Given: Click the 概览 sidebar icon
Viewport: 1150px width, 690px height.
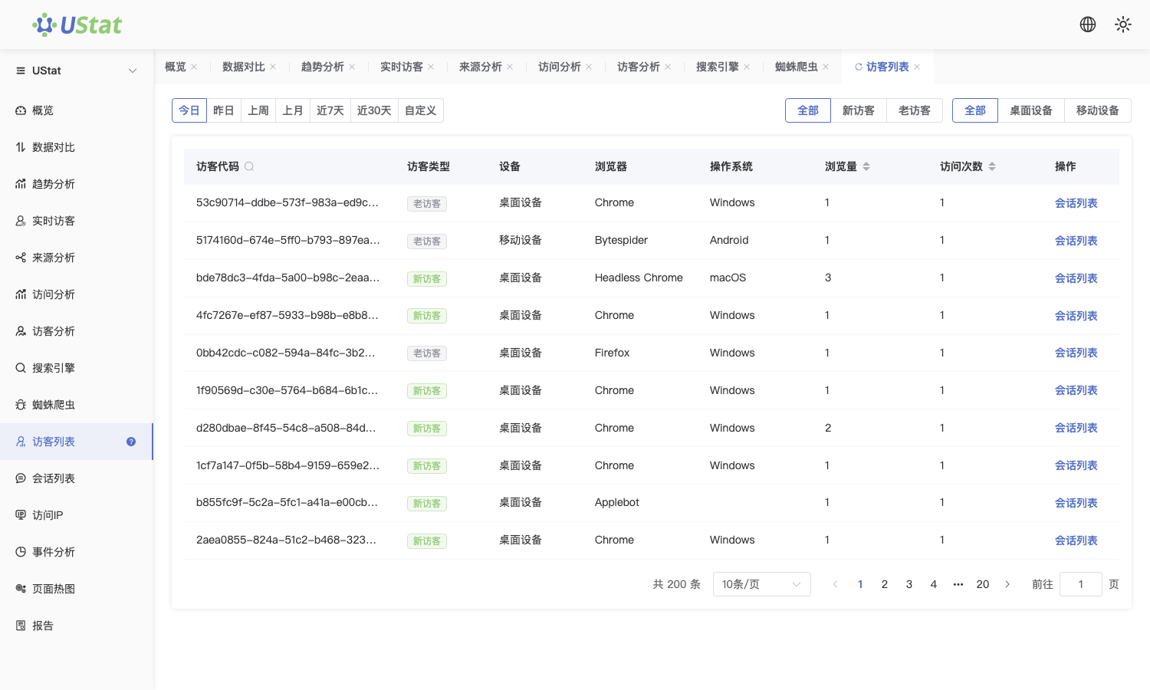Looking at the screenshot, I should coord(21,110).
